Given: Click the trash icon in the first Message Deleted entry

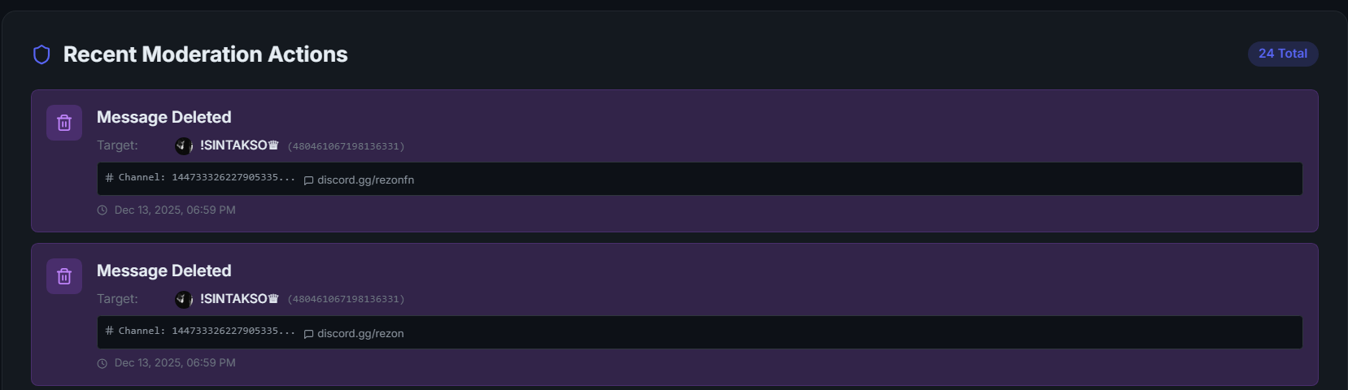Looking at the screenshot, I should [64, 123].
